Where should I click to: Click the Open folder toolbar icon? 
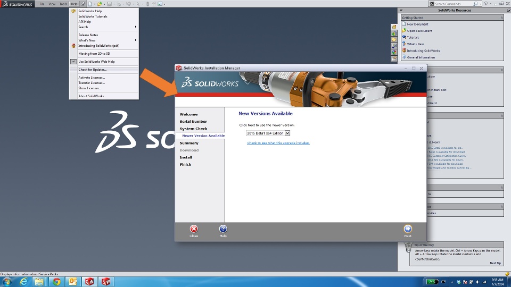[100, 4]
